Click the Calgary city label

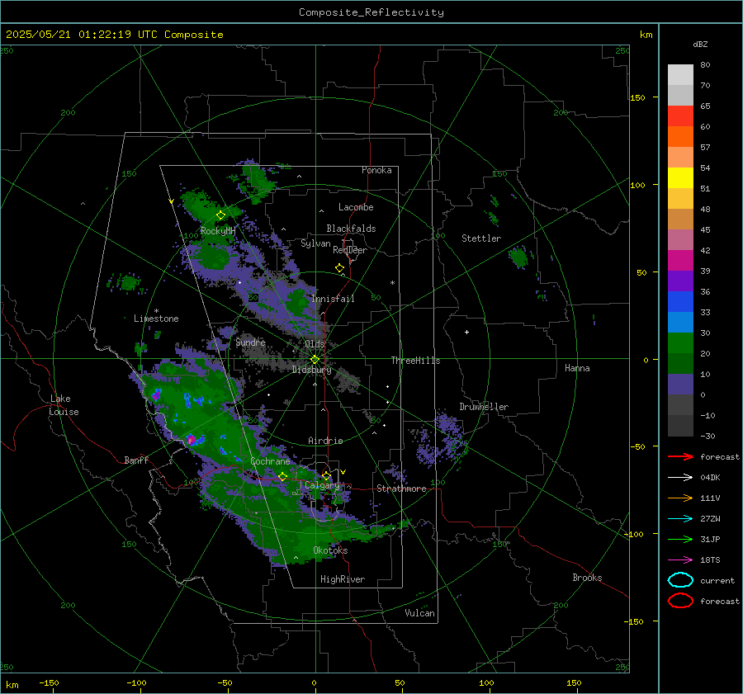click(x=322, y=485)
